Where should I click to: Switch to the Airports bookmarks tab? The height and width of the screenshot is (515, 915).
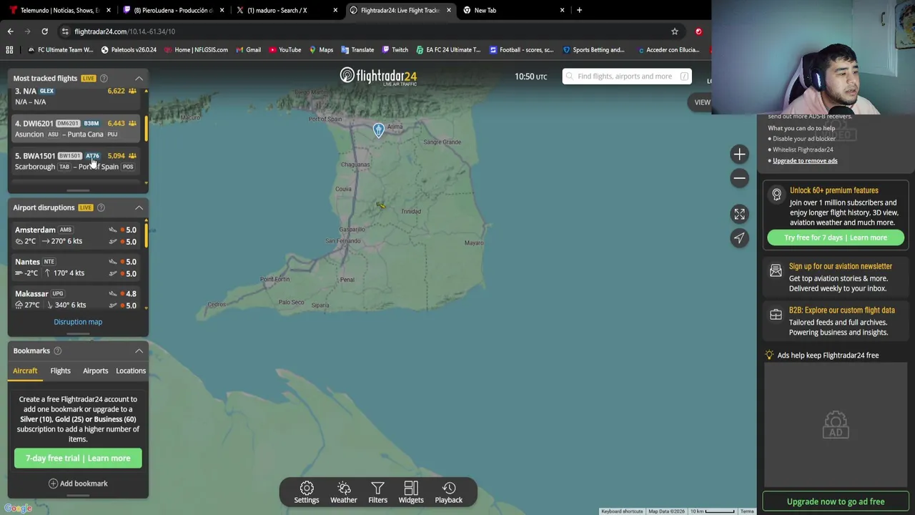click(95, 371)
